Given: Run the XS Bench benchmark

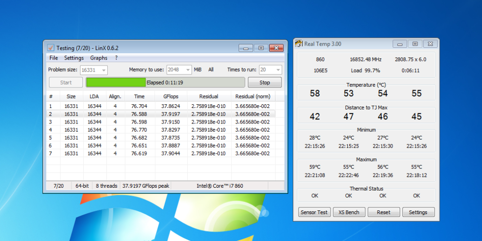Looking at the screenshot, I should click(349, 212).
